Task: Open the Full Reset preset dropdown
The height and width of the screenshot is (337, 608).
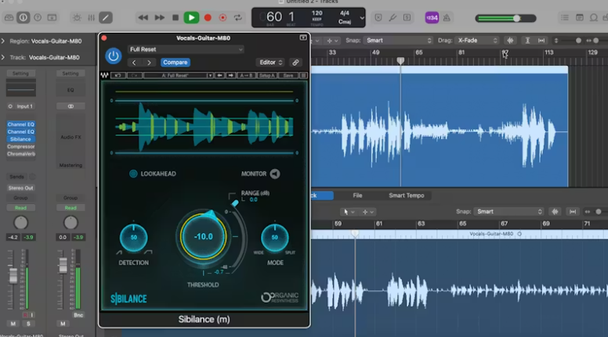Action: pos(186,49)
